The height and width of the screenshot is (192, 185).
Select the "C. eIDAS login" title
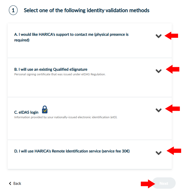tap(26, 112)
